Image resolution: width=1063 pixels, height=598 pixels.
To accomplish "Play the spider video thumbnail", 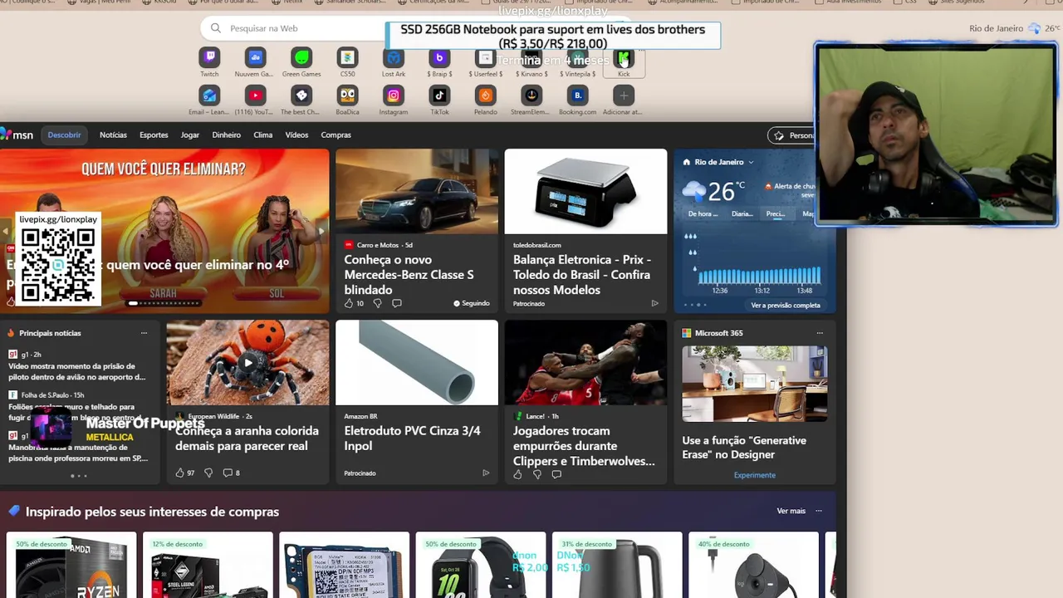I will click(x=247, y=363).
